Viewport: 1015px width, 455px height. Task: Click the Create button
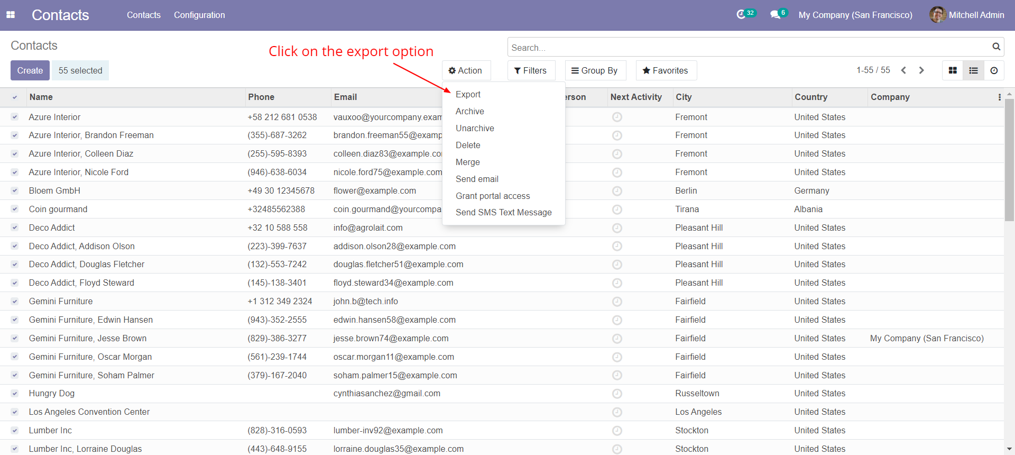coord(30,70)
